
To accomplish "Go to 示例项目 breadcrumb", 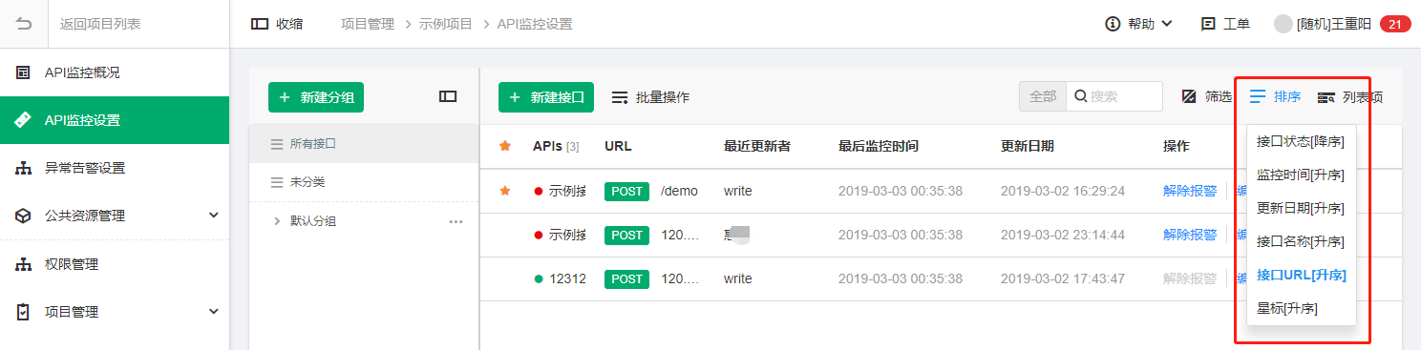I will [446, 24].
